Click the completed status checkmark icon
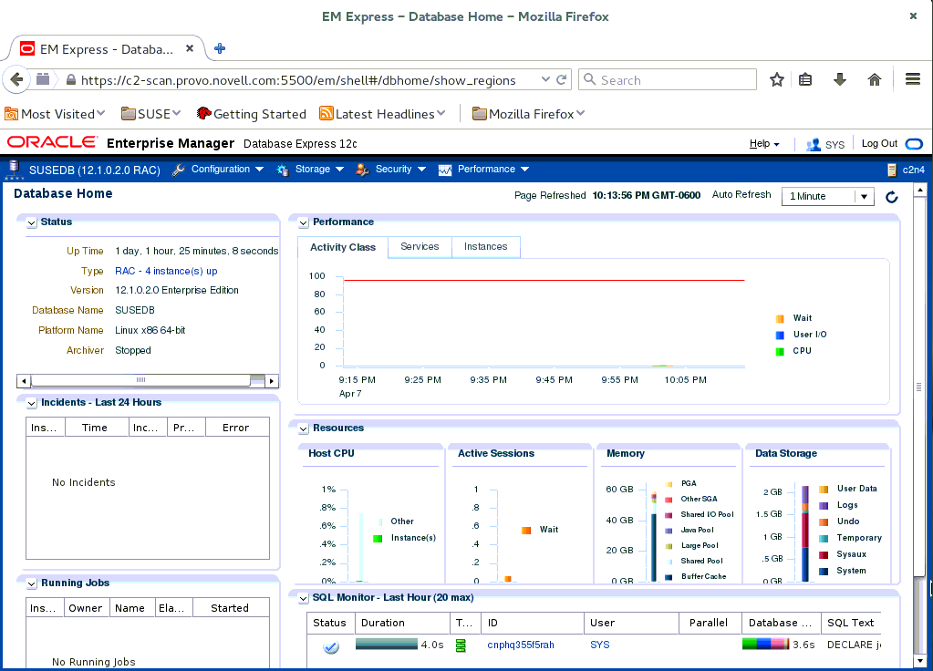 [331, 646]
